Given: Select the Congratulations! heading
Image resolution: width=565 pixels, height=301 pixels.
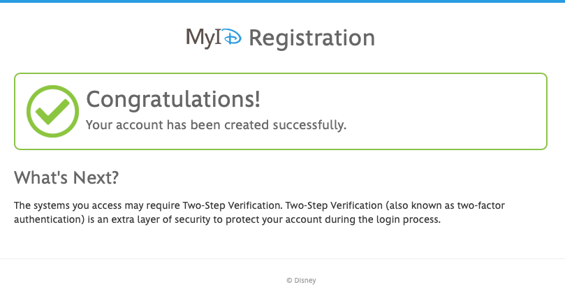Looking at the screenshot, I should tap(173, 99).
